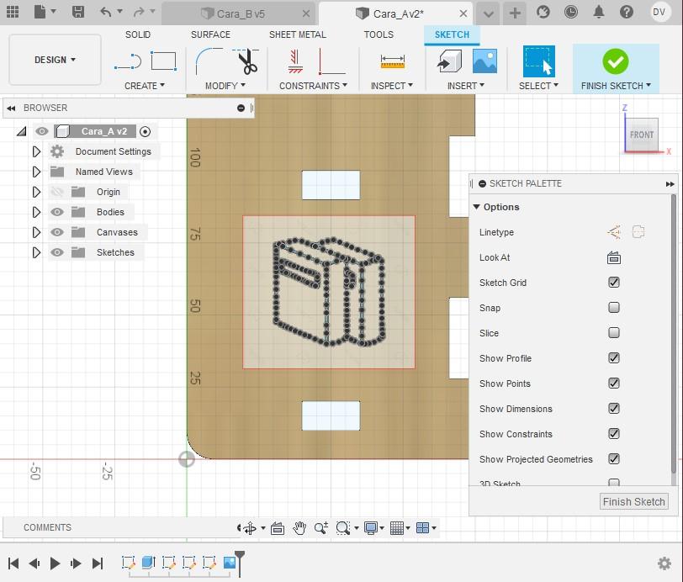Image resolution: width=683 pixels, height=582 pixels.
Task: Toggle the Show Constraints checkbox
Action: pyautogui.click(x=614, y=434)
